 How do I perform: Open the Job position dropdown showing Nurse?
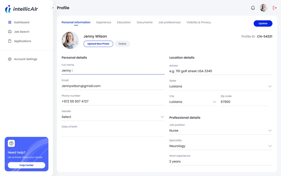[x=221, y=131]
